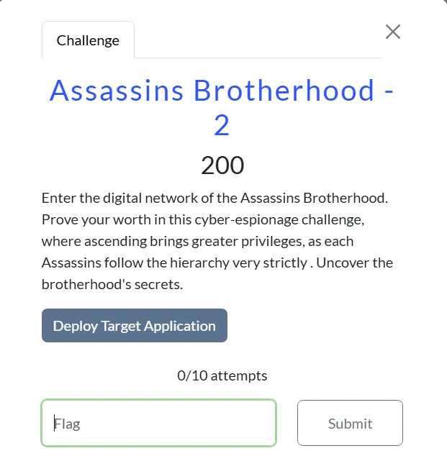
Task: Click the word "Assassins" in the blue title
Action: pyautogui.click(x=117, y=91)
